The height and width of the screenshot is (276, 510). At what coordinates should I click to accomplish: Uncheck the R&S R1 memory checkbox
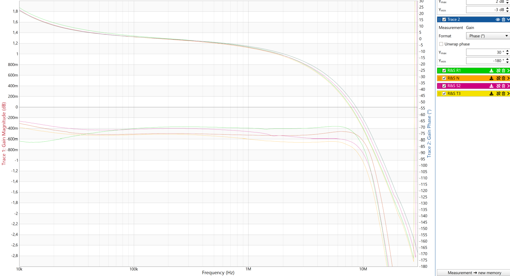pos(444,71)
